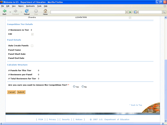This screenshot has width=167, height=125.
Task: Click the Firefox logo in title bar
Action: coord(2,2)
